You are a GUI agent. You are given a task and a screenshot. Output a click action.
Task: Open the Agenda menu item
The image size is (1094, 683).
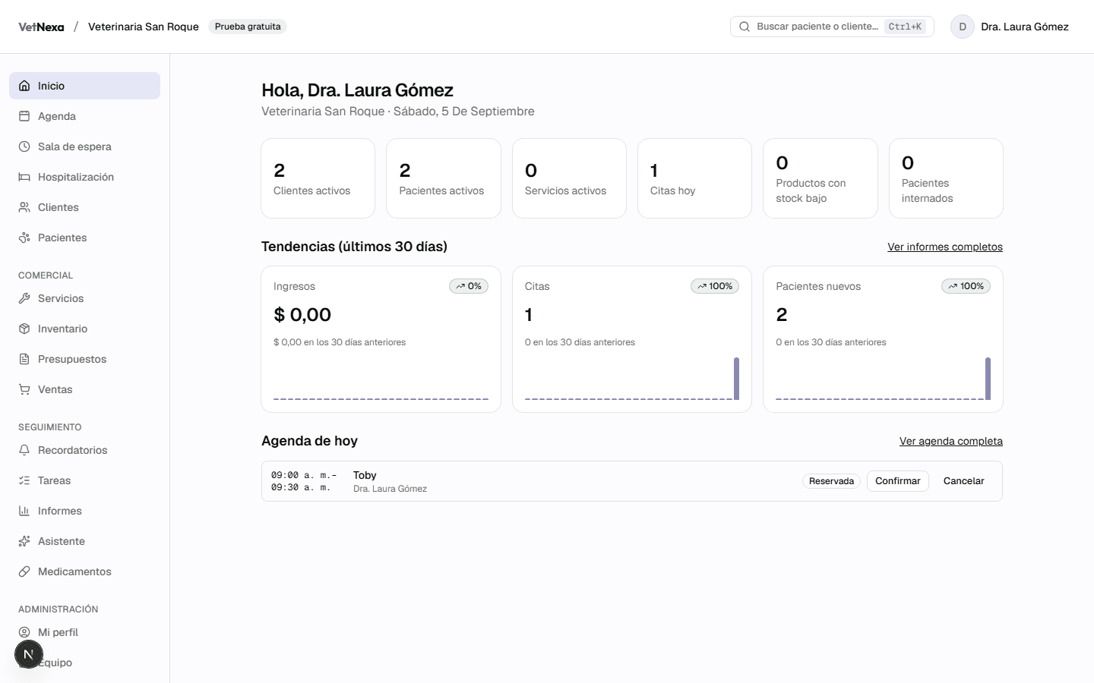click(84, 116)
